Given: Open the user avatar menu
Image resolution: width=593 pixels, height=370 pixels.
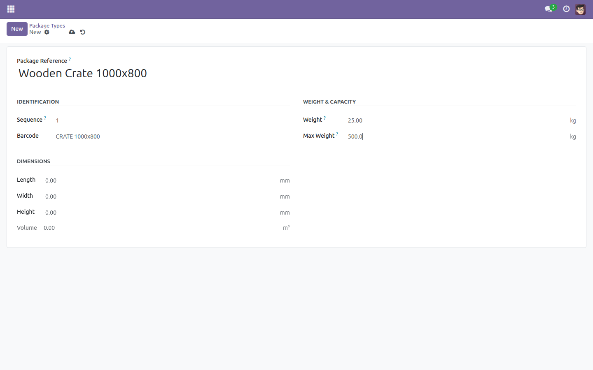Looking at the screenshot, I should (x=580, y=9).
